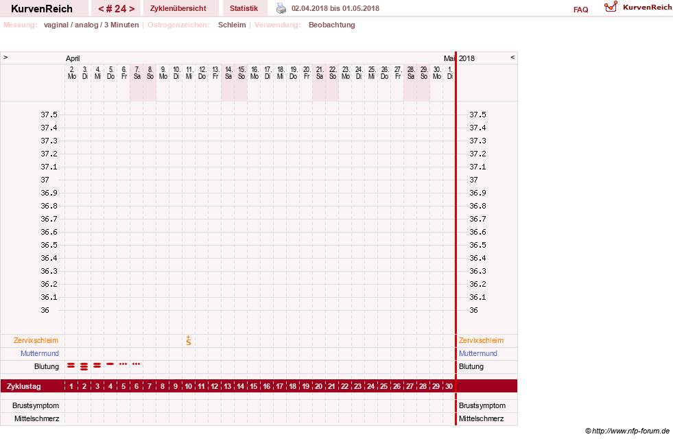
Task: Click the '20. Fr' day header
Action: (307, 73)
